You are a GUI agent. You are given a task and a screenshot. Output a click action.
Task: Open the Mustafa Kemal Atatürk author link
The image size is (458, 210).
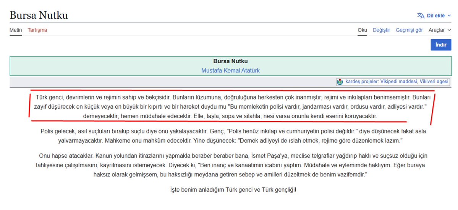(230, 71)
